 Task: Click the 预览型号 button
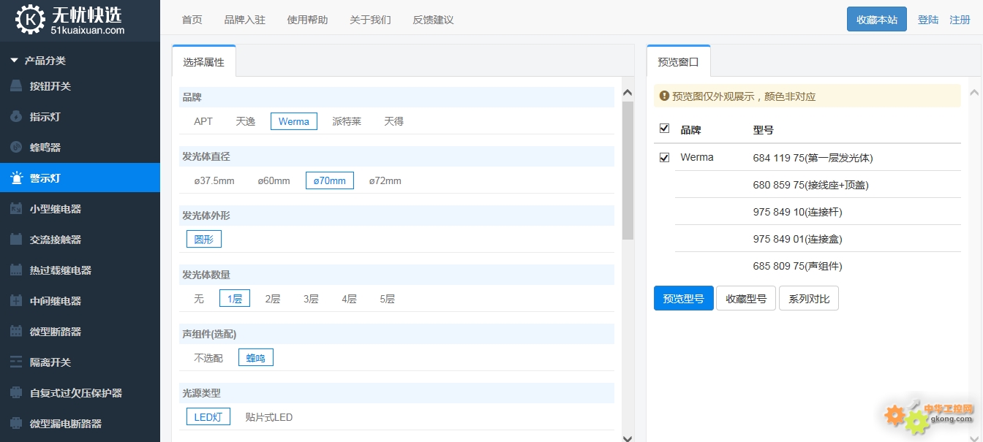coord(684,298)
